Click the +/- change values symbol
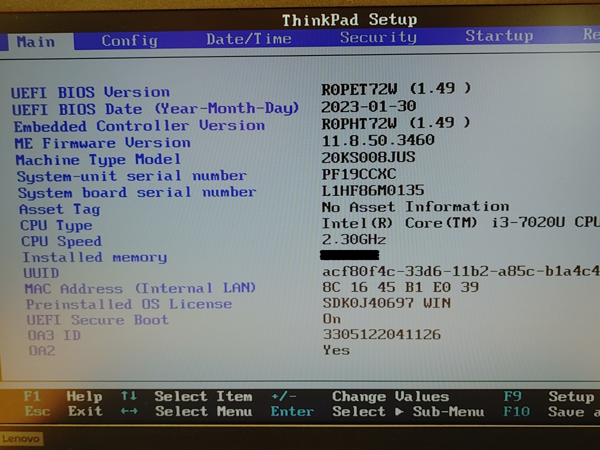 click(x=284, y=396)
